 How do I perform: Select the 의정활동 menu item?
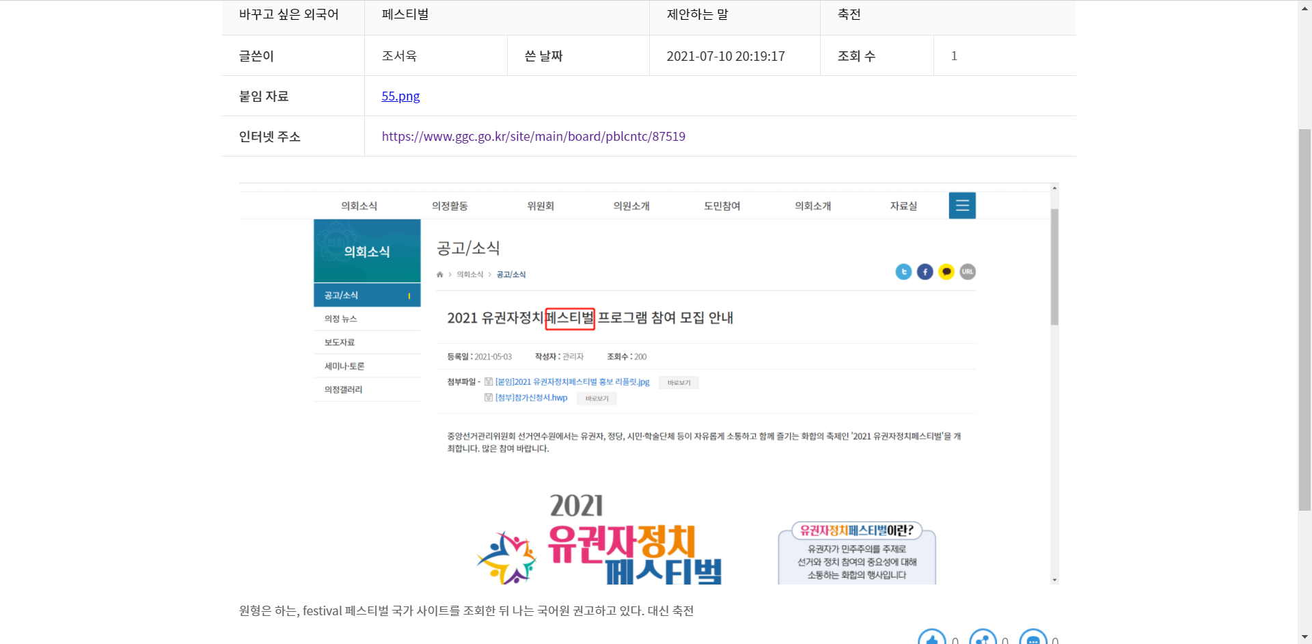[x=450, y=206]
